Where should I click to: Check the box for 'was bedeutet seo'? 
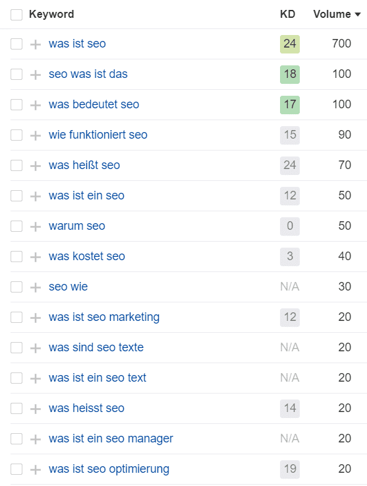point(16,105)
